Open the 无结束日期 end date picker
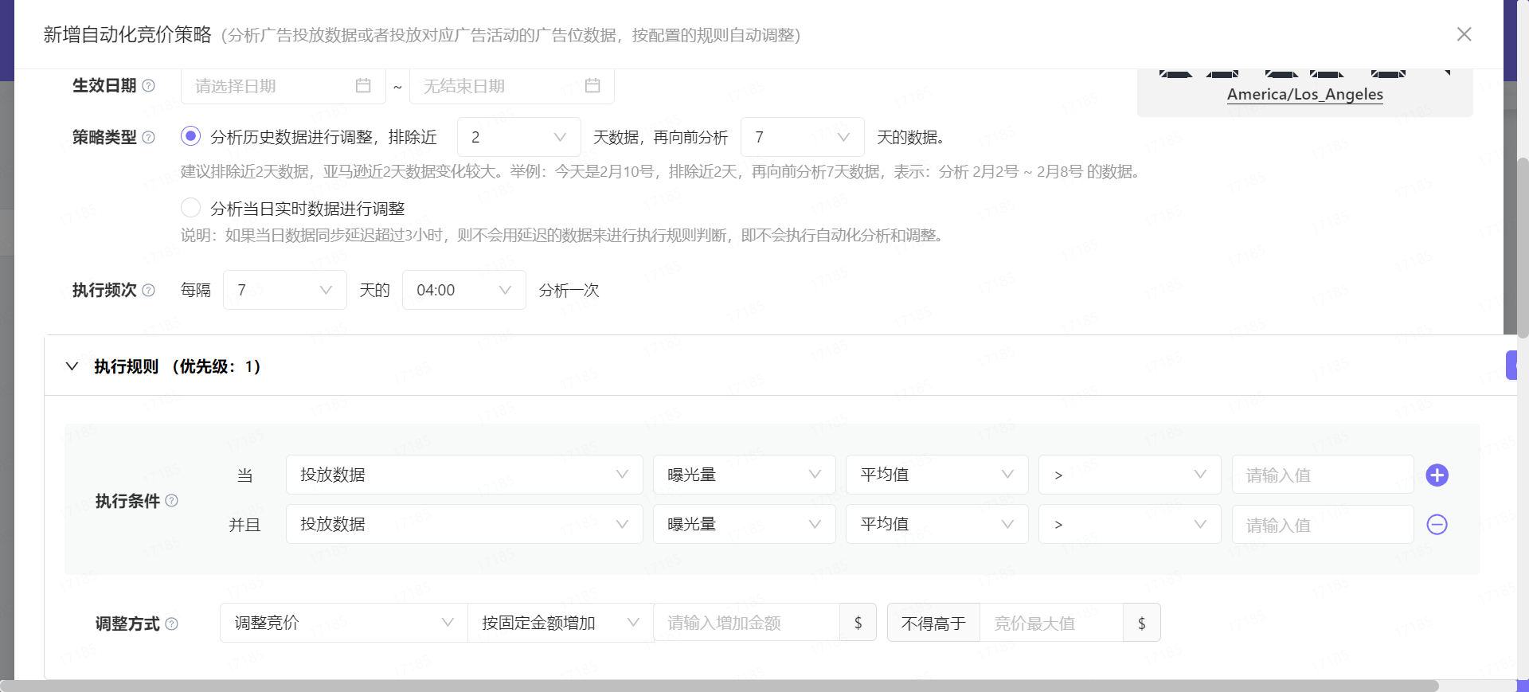Image resolution: width=1529 pixels, height=692 pixels. pos(511,86)
